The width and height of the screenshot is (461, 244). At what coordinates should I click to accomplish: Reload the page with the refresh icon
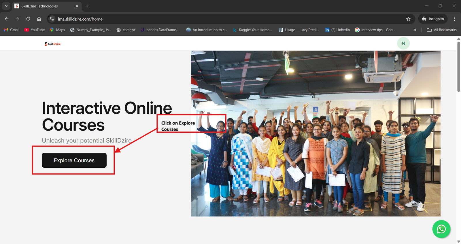[x=28, y=19]
